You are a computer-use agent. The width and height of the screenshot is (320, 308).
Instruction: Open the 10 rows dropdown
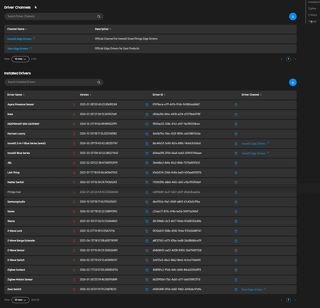coord(20,59)
